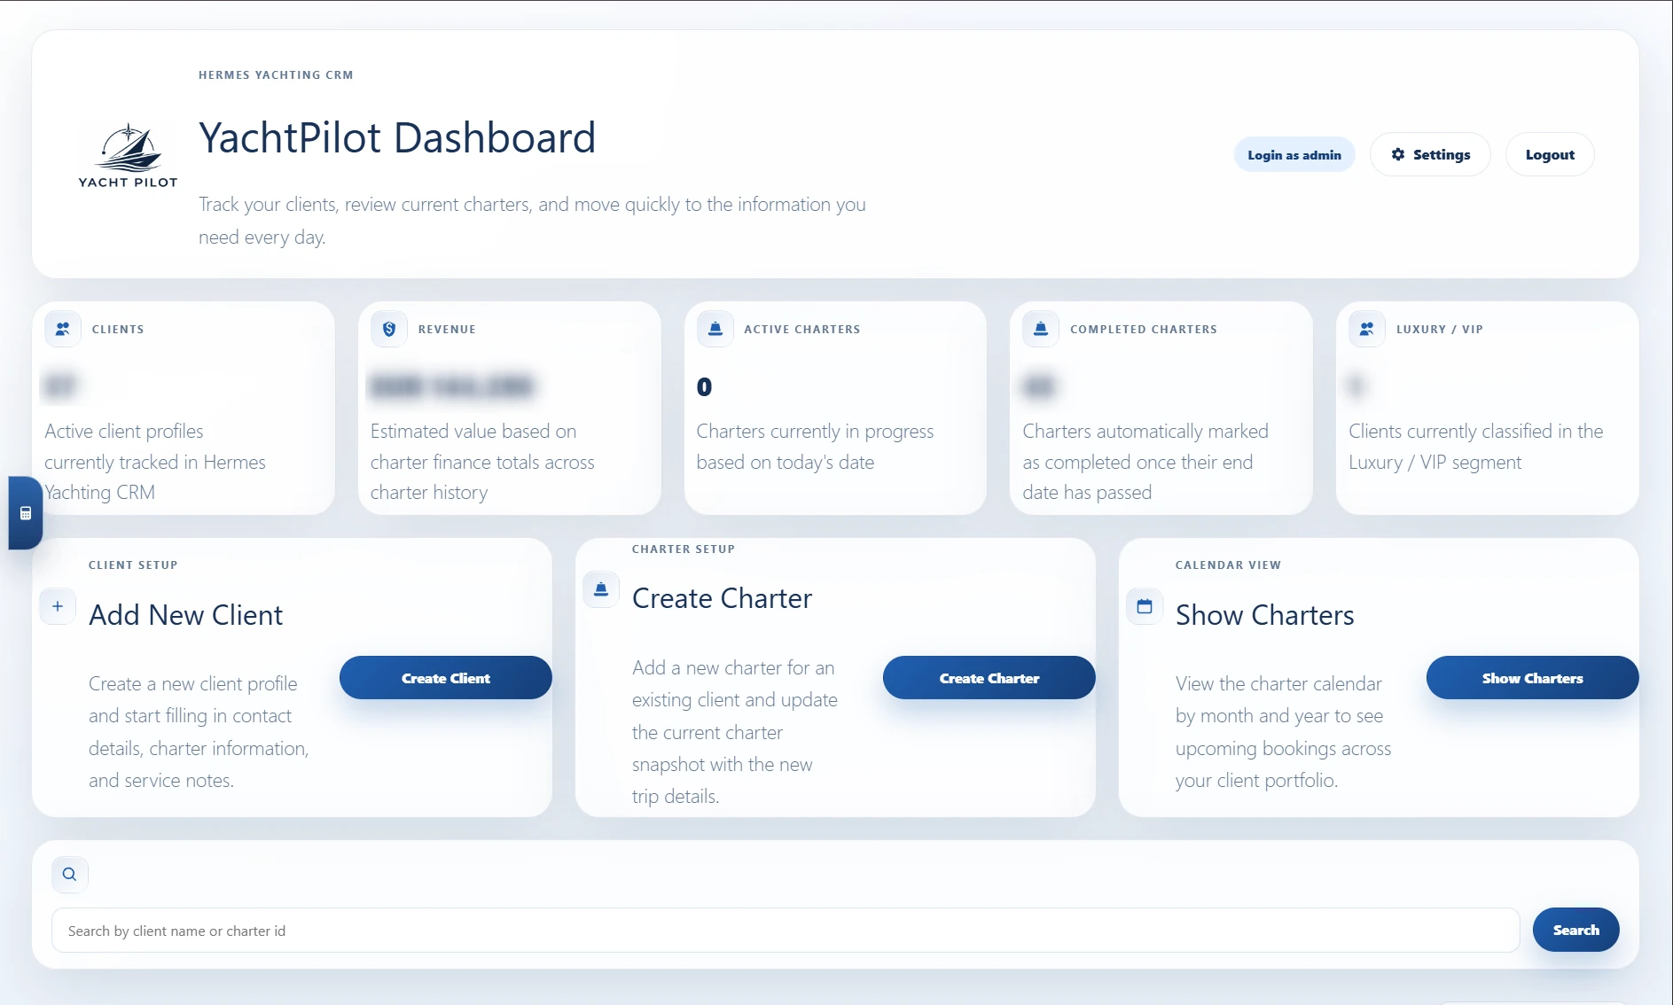Click the Create Client button
Screen dimensions: 1673x1005
tap(446, 678)
